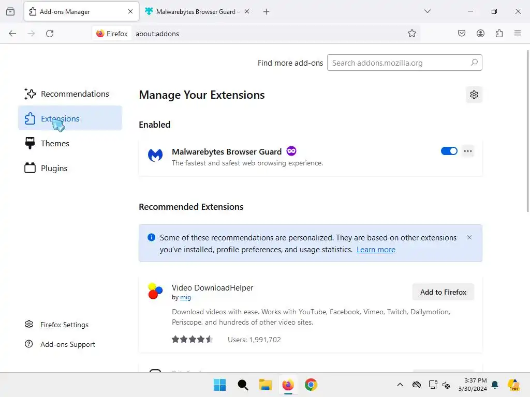Open the Learn more link

coord(376,250)
